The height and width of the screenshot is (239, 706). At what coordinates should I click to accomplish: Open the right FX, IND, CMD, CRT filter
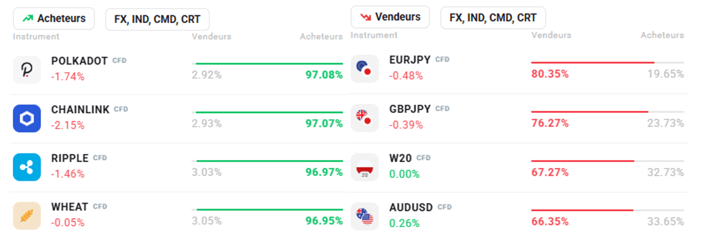[x=493, y=18]
